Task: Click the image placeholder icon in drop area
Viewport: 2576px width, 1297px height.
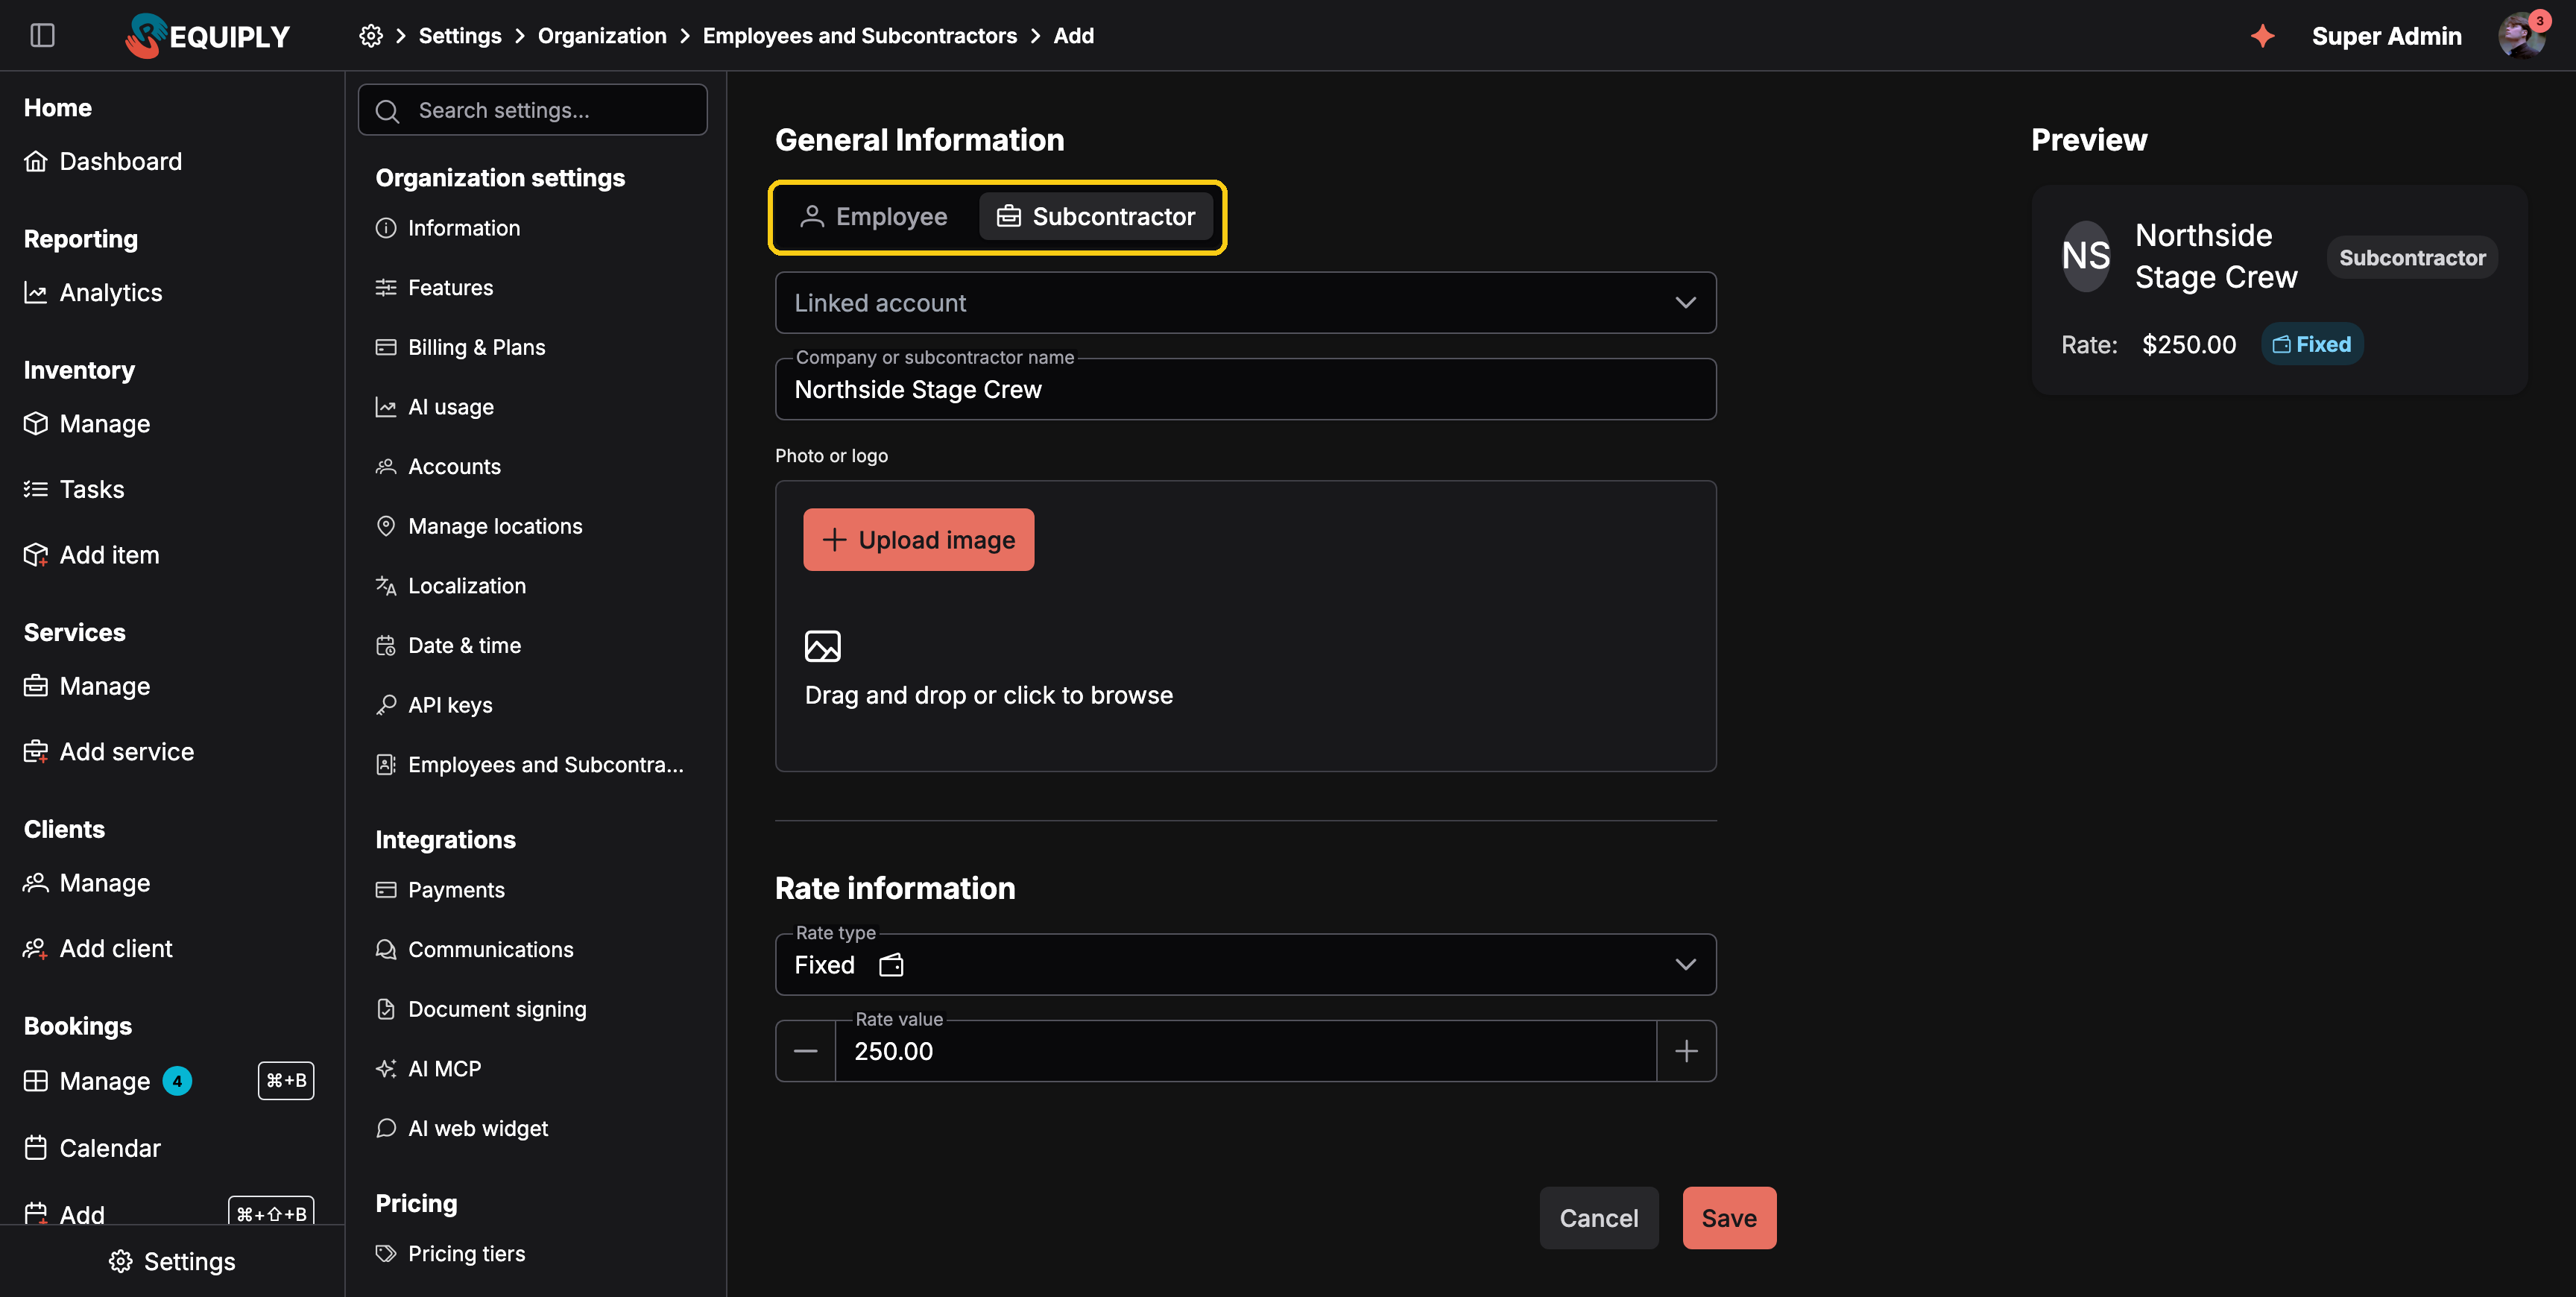Action: click(x=822, y=646)
